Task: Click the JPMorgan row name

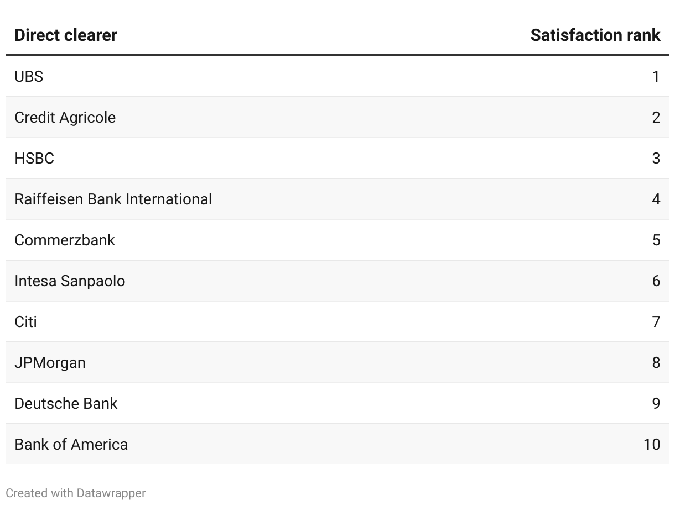Action: coord(50,363)
